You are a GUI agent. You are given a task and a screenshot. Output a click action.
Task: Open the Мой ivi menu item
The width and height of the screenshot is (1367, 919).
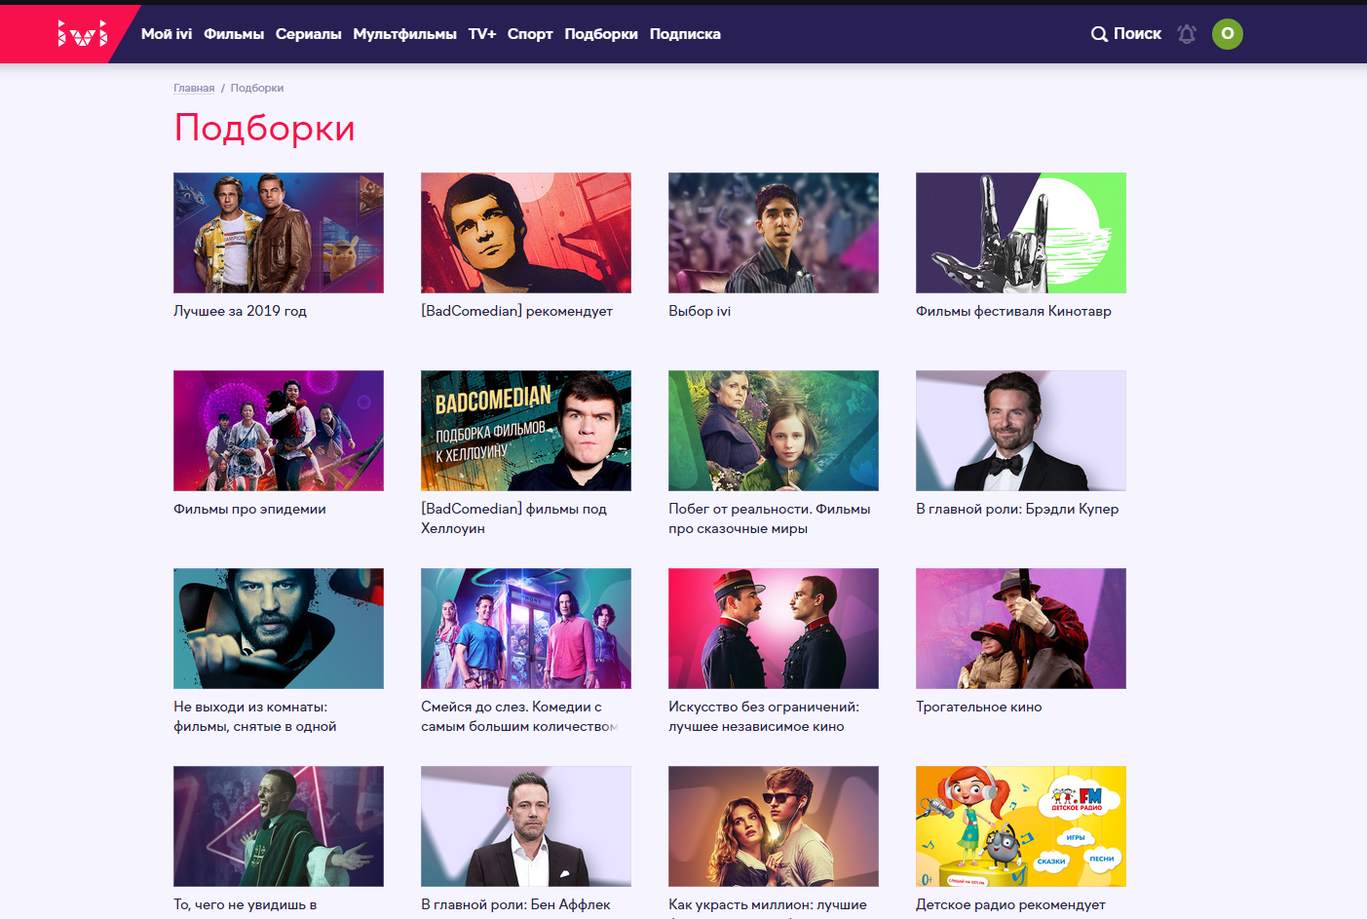coord(167,34)
